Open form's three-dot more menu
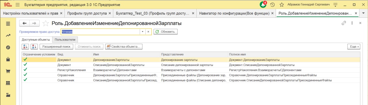Screen dimensions: 368x105 [352, 23]
